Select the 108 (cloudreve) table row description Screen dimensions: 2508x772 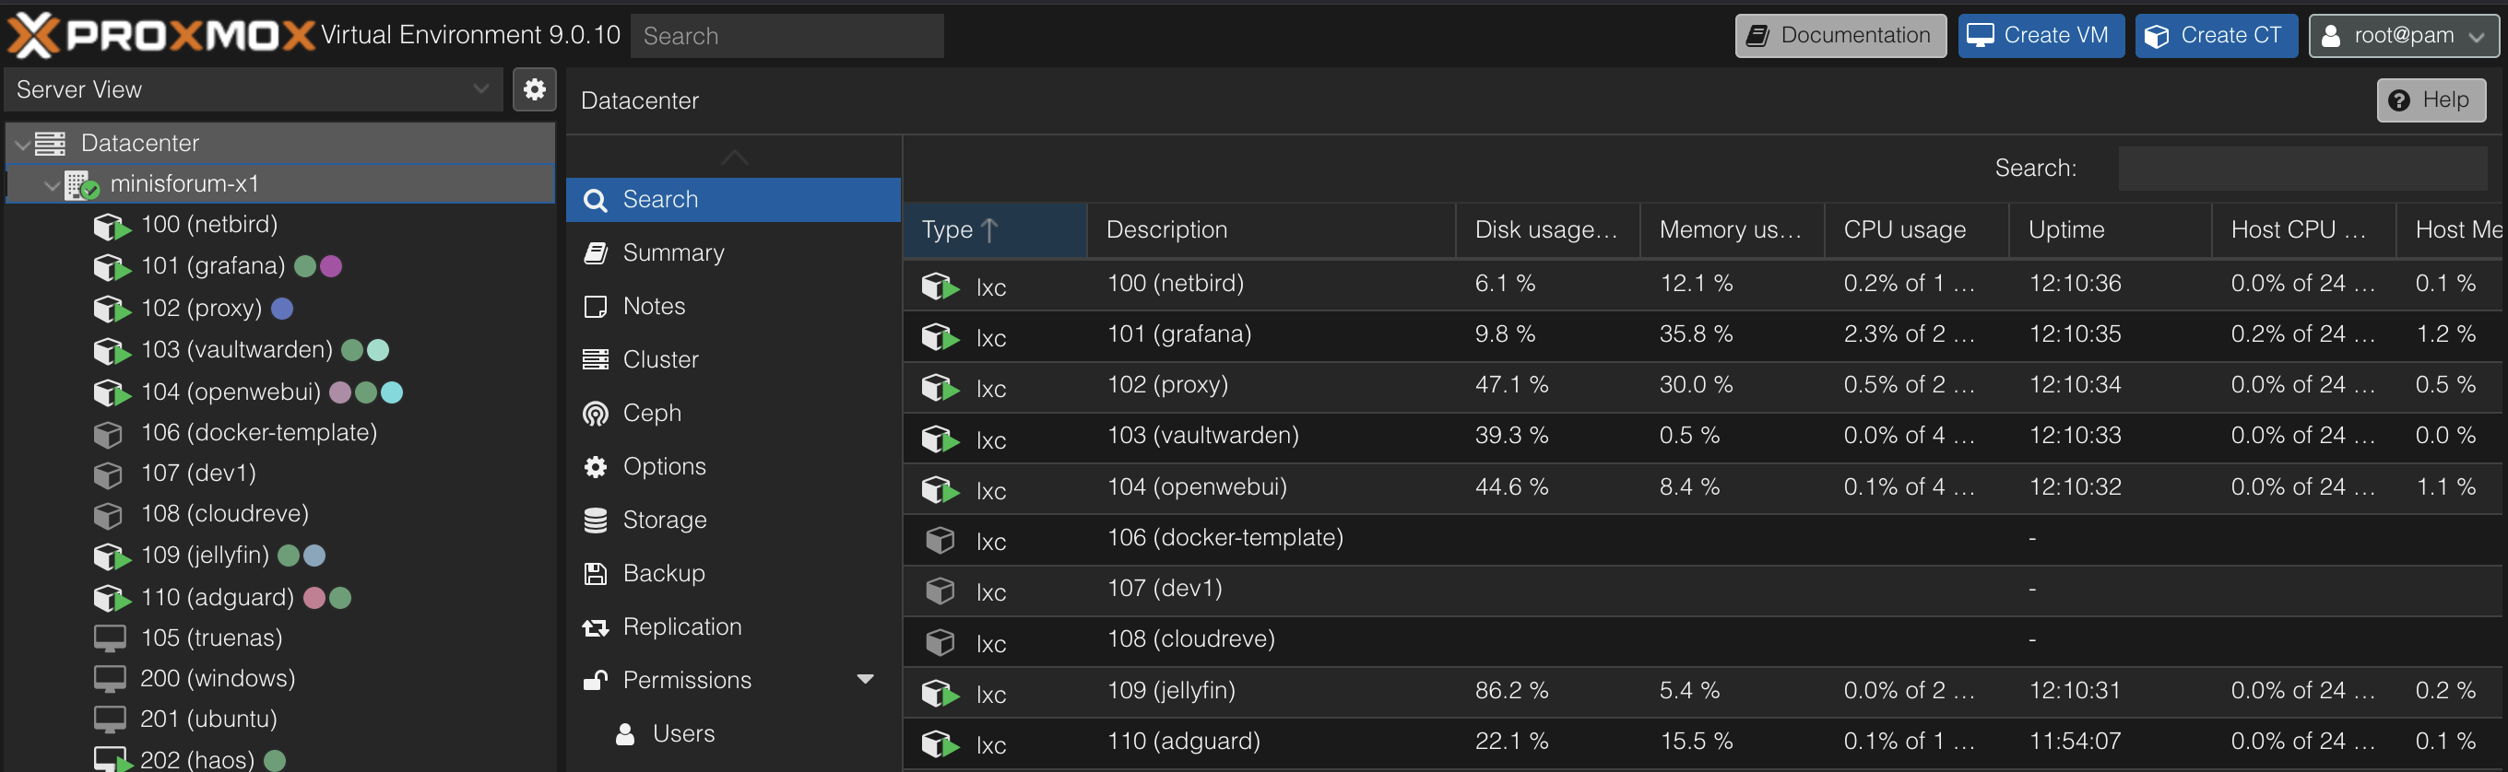point(1190,638)
